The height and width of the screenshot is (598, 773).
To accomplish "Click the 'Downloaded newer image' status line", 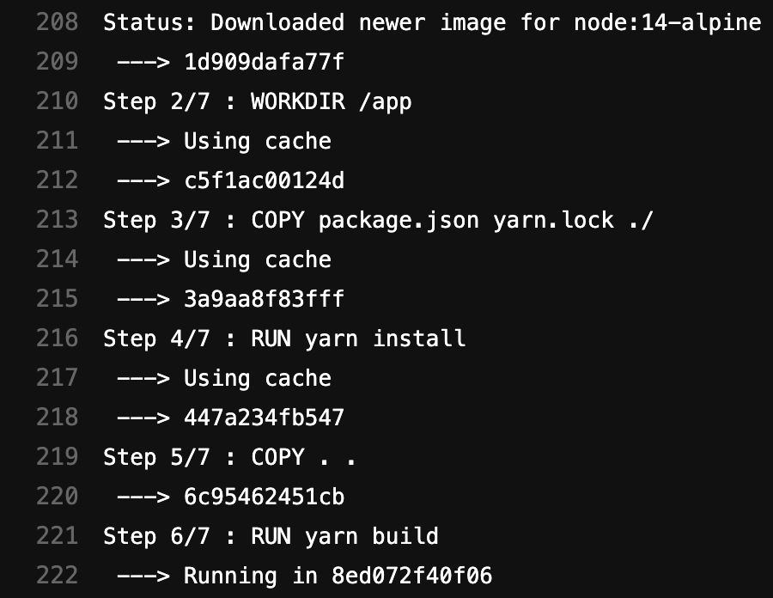I will tap(432, 22).
